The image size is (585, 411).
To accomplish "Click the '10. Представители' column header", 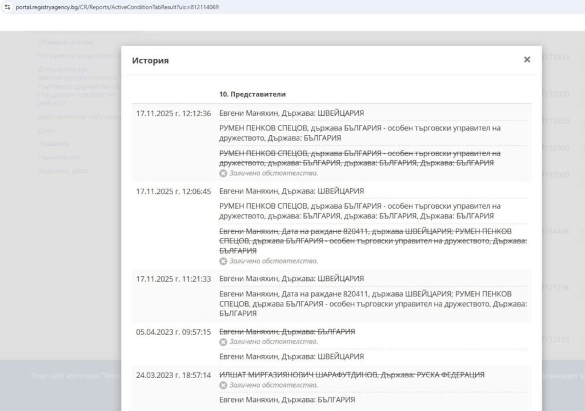I will 253,94.
